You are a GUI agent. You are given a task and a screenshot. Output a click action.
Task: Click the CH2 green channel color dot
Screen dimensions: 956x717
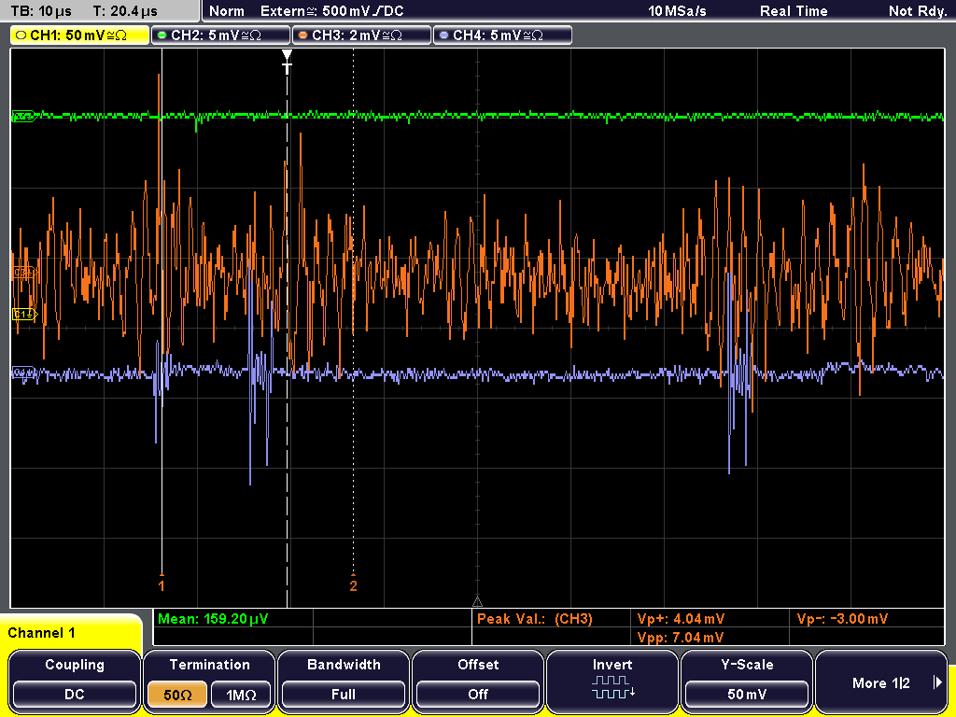click(162, 35)
